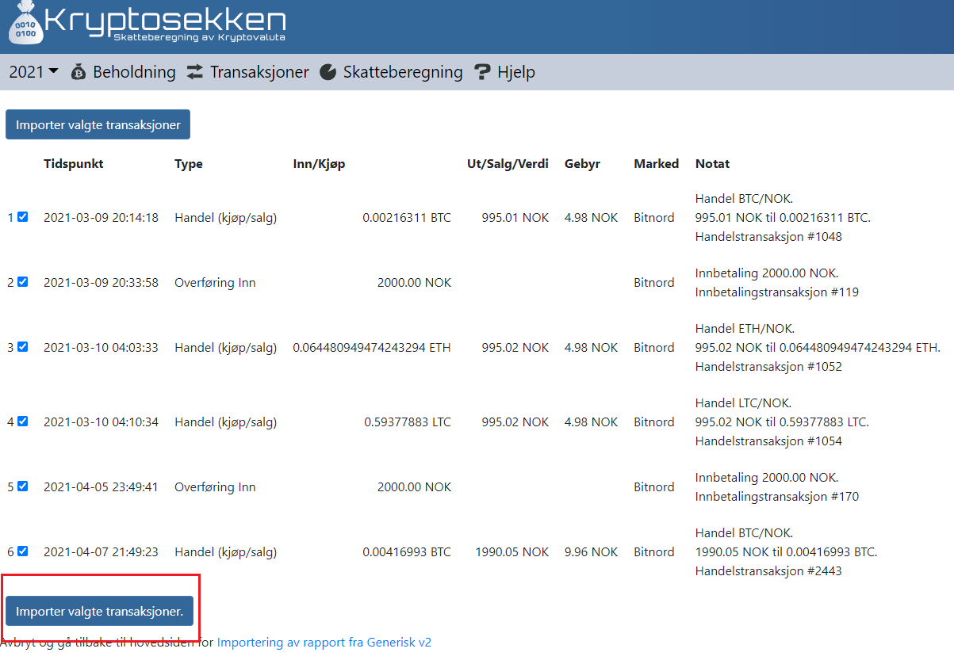The image size is (954, 660).
Task: Click timestamp 2021-03-10 04:10:34
Action: point(101,422)
